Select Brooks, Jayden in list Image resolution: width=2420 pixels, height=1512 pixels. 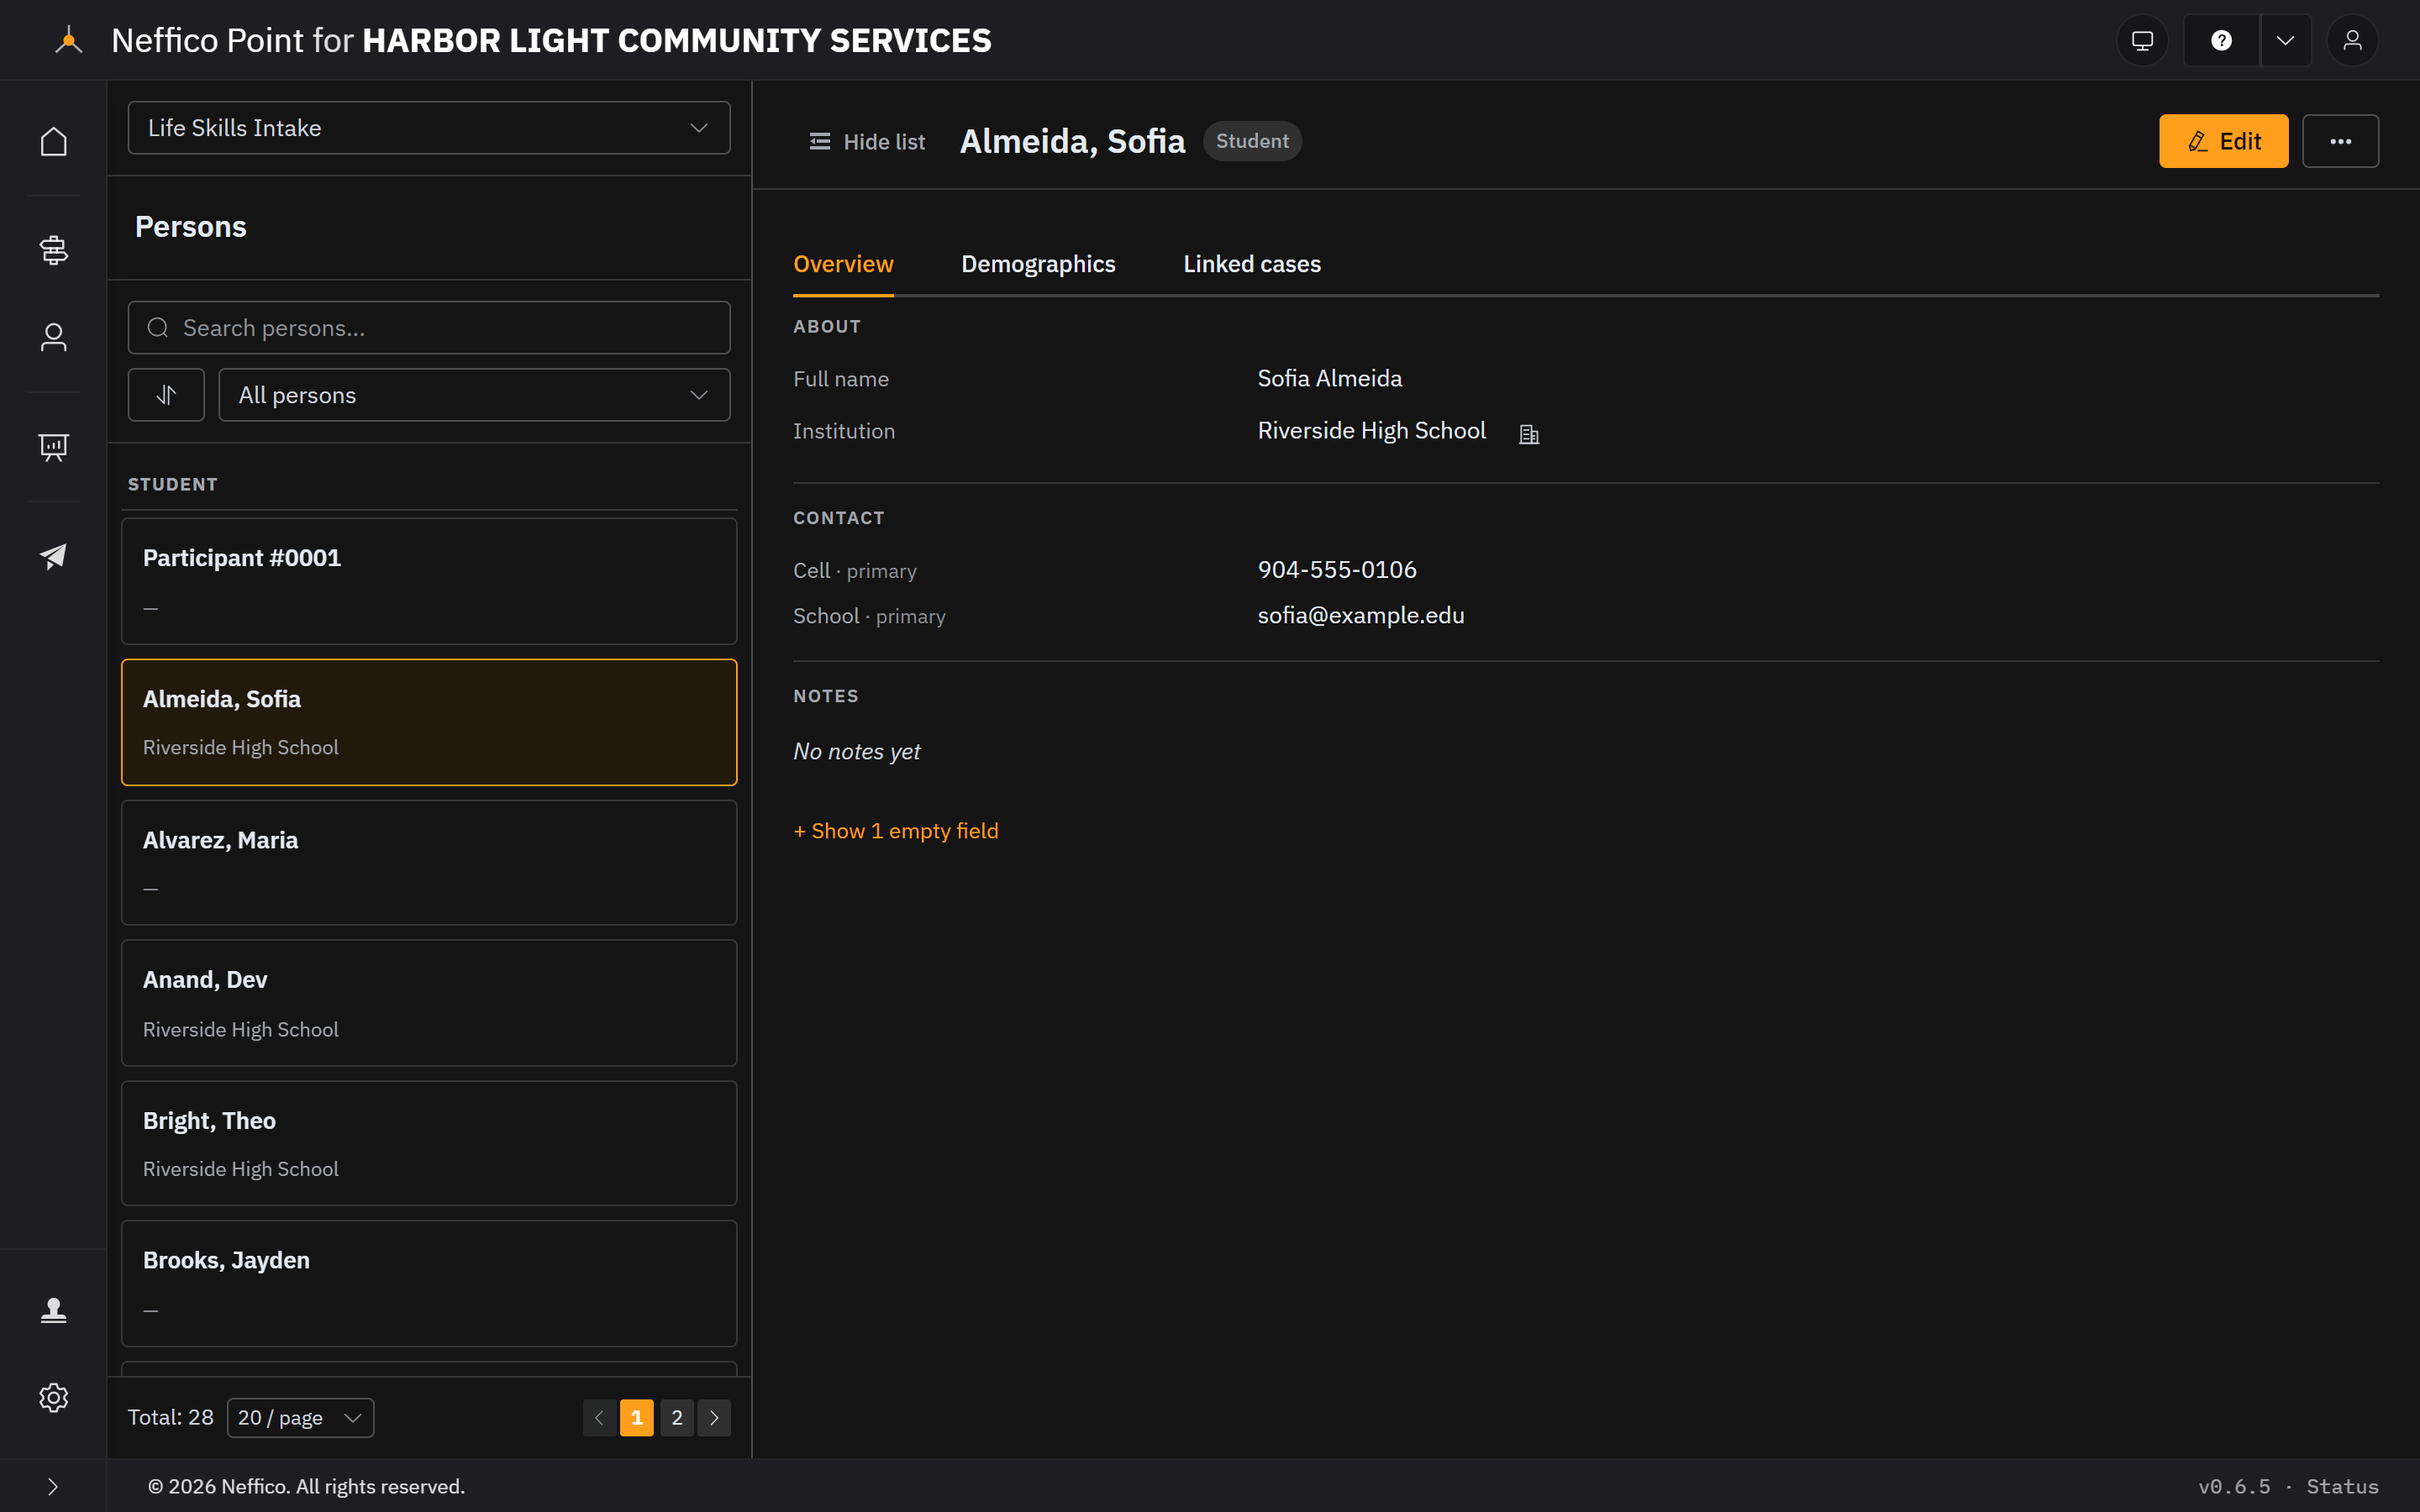click(x=429, y=1283)
